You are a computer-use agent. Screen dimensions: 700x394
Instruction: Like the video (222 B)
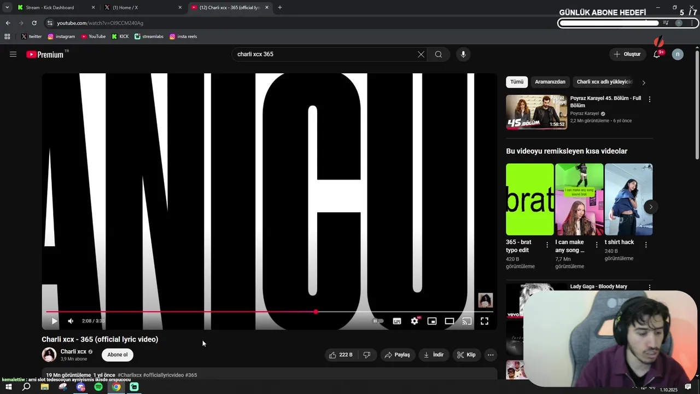tap(341, 355)
